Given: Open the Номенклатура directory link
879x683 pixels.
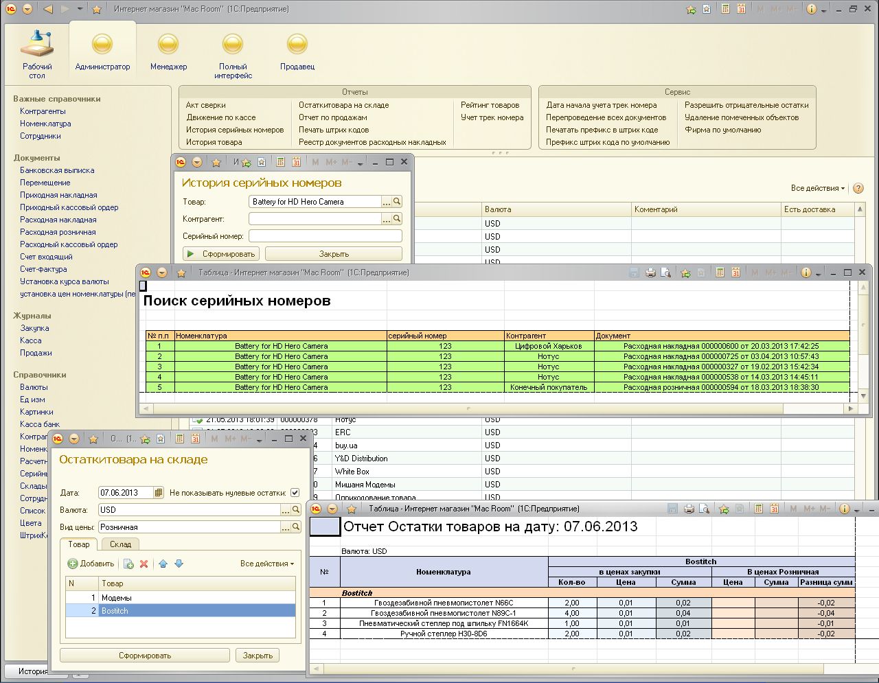Looking at the screenshot, I should 45,124.
